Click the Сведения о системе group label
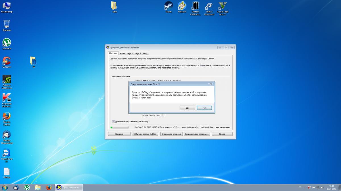The width and height of the screenshot is (341, 191). 121,76
